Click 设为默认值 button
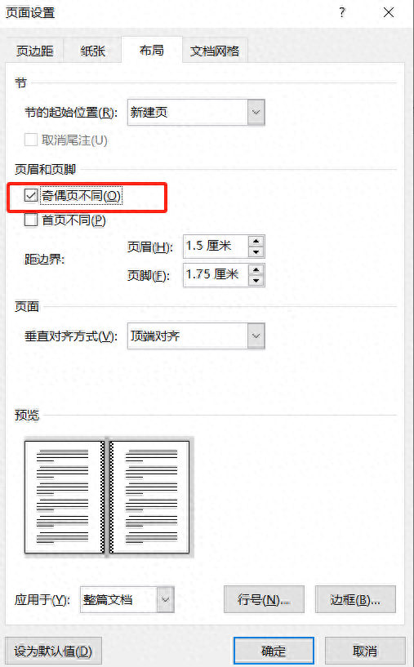 click(x=53, y=651)
